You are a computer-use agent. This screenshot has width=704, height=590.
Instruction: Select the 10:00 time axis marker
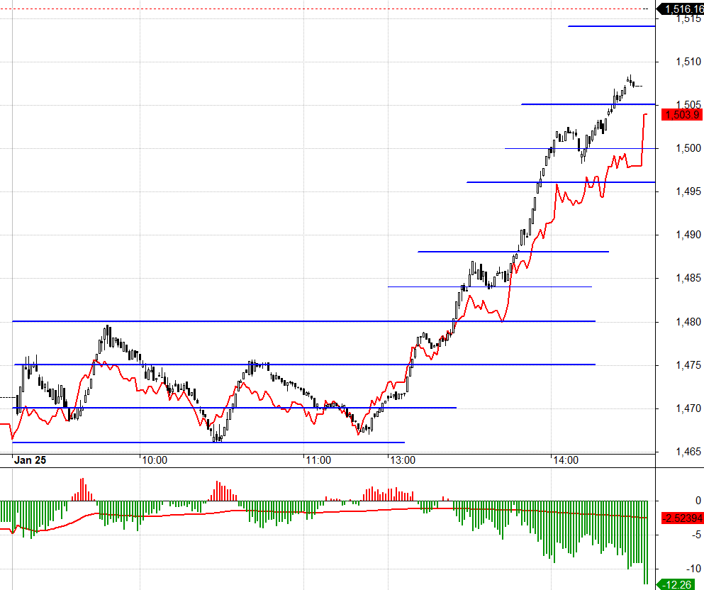pyautogui.click(x=155, y=460)
